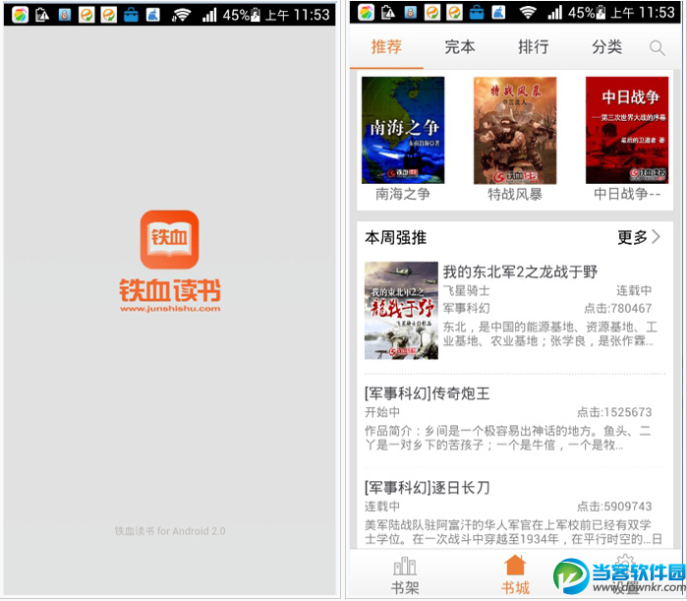Tap the 铁血 app logo on splash screen
The height and width of the screenshot is (601, 687).
(170, 239)
